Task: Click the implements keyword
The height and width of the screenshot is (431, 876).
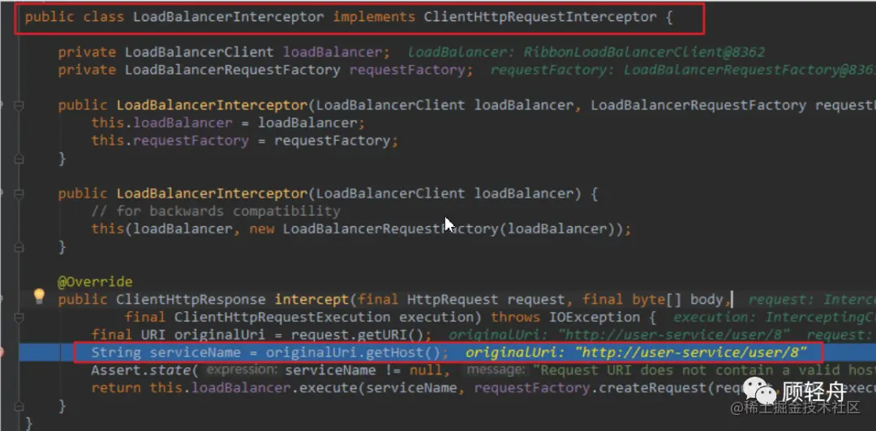Action: pos(374,17)
